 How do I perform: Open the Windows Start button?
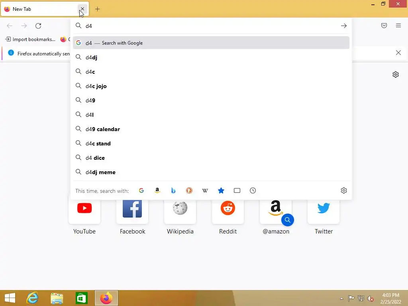click(x=10, y=298)
